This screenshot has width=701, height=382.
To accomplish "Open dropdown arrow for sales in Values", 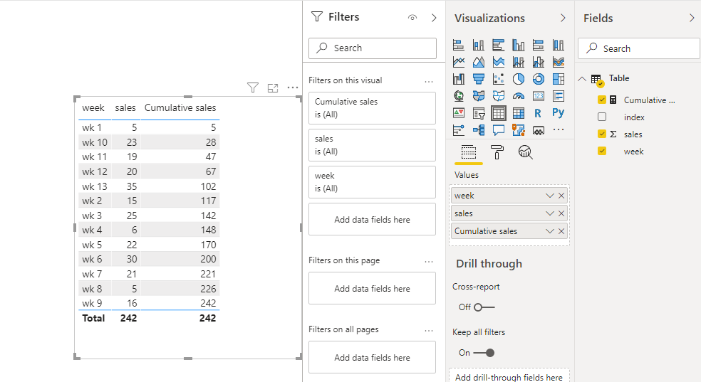I will pos(549,213).
